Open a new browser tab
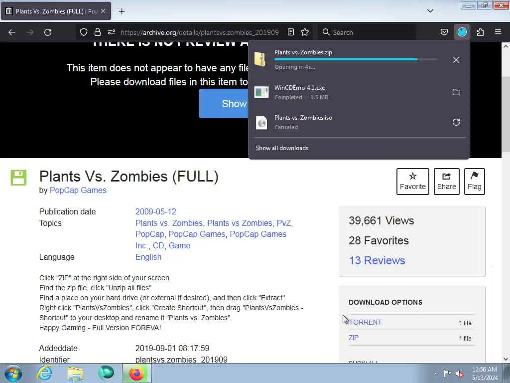 [x=122, y=11]
